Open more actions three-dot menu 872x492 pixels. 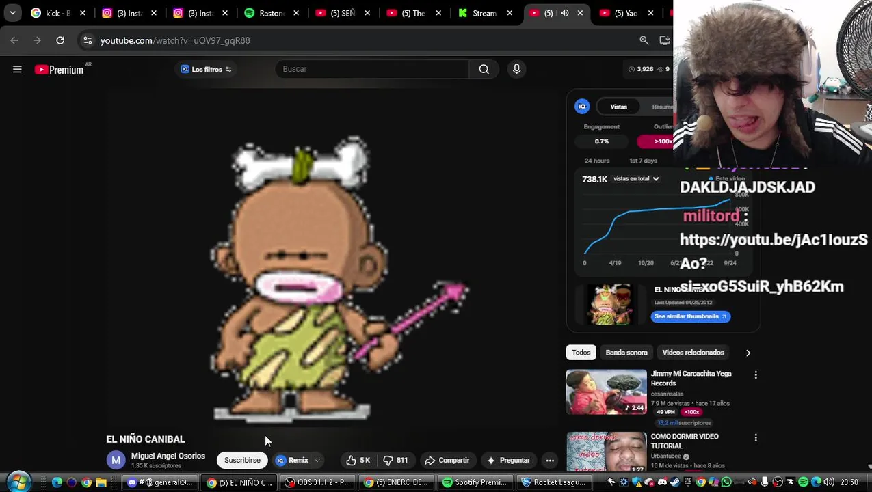tap(550, 461)
